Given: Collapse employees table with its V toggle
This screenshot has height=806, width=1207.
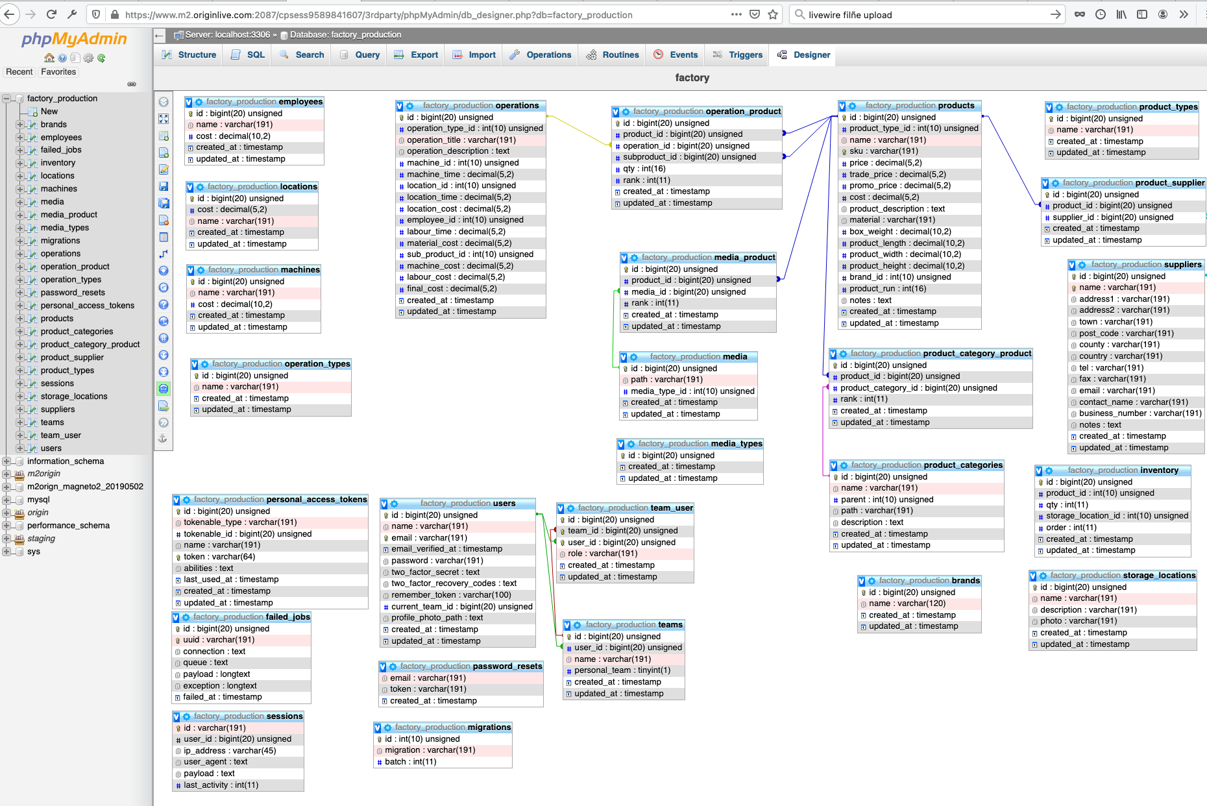Looking at the screenshot, I should click(189, 102).
